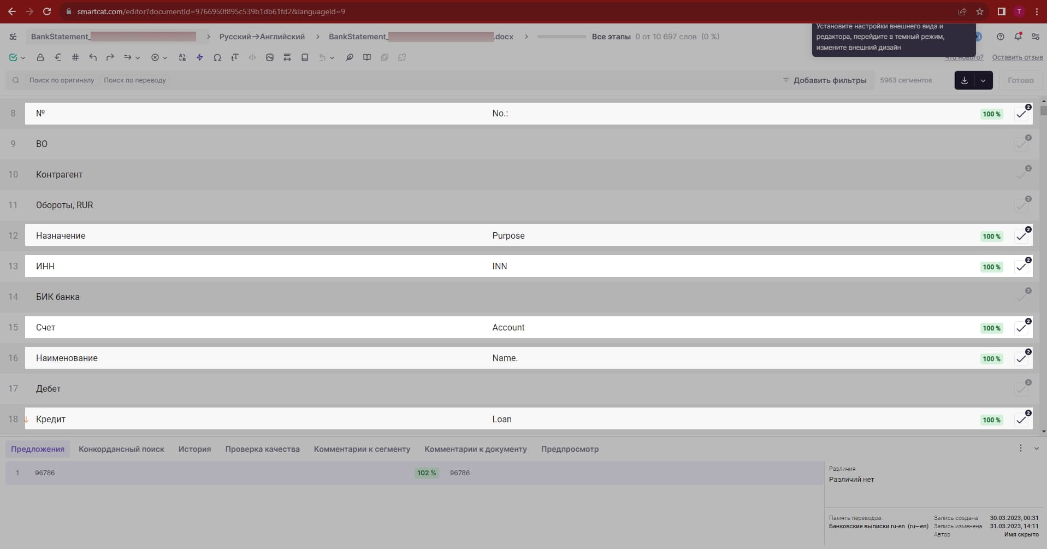The width and height of the screenshot is (1047, 549).
Task: Open notifications bell icon
Action: [1018, 37]
